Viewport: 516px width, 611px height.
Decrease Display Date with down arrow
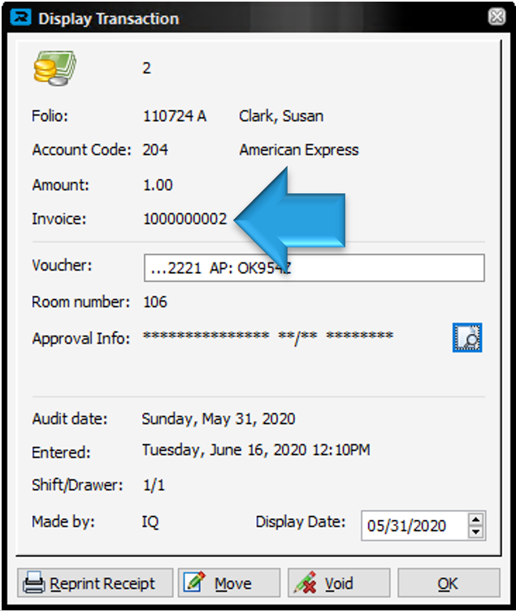tap(477, 531)
